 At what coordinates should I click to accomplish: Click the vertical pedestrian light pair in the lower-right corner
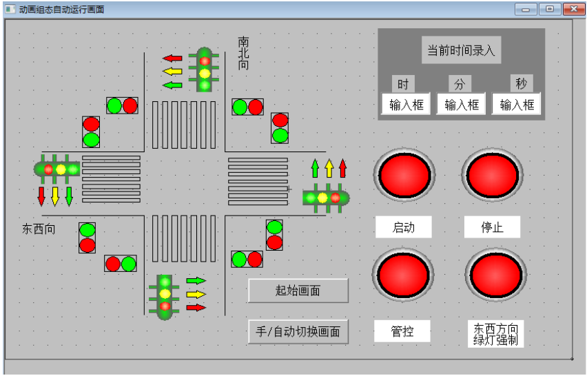(274, 235)
